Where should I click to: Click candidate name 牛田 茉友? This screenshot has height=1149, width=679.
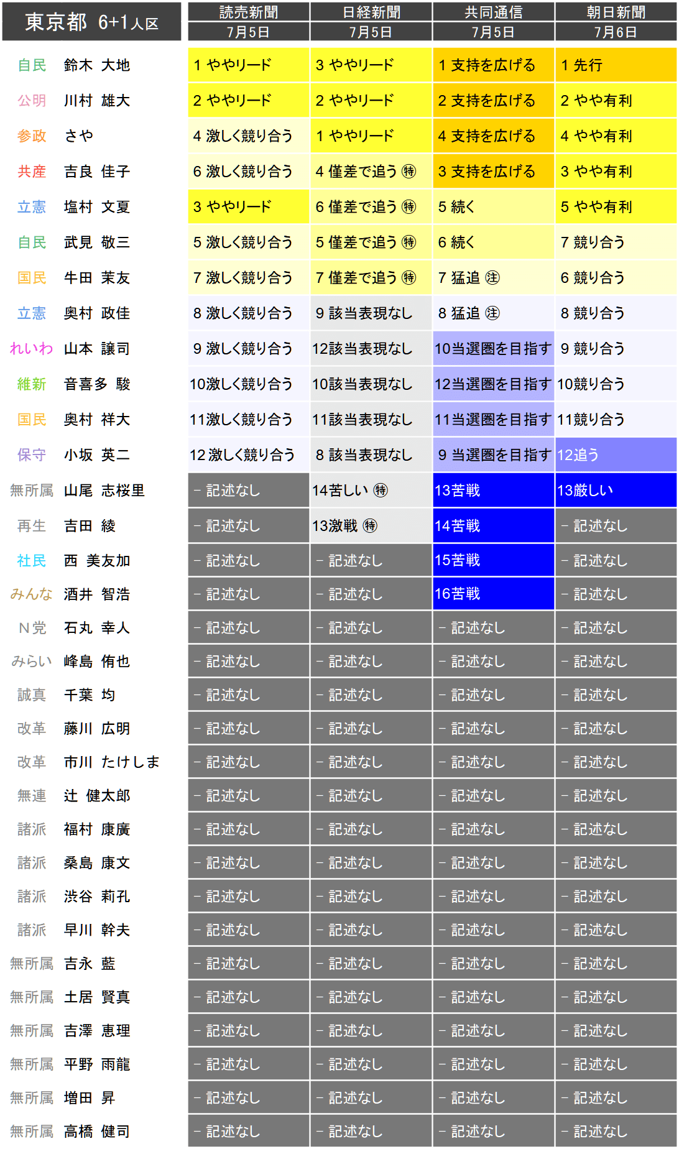pyautogui.click(x=97, y=278)
